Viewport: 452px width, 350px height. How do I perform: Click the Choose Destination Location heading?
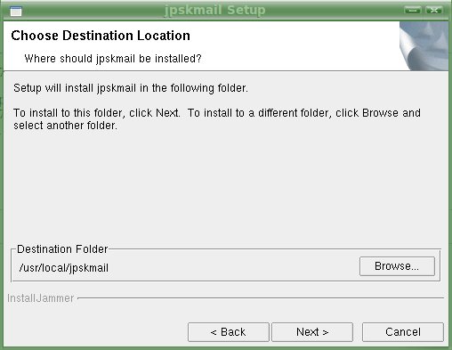(x=101, y=36)
